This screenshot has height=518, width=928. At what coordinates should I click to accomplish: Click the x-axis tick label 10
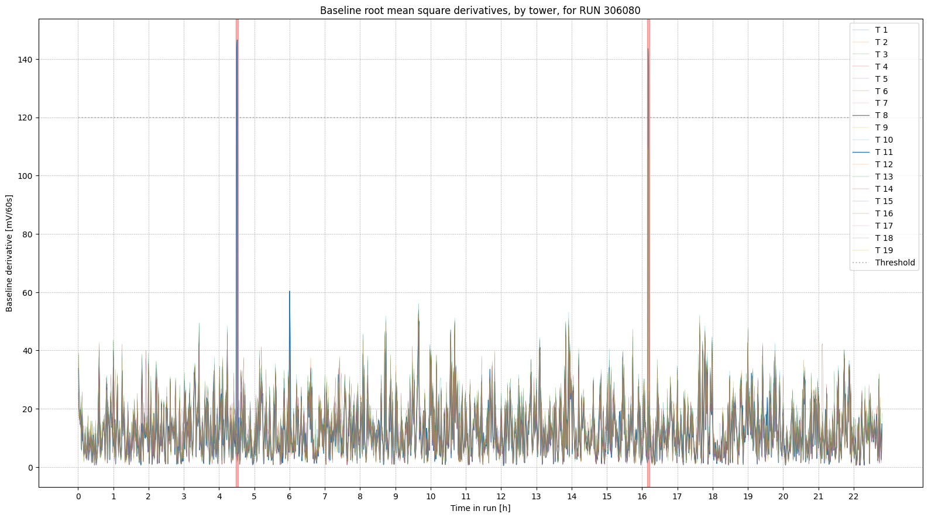(x=431, y=496)
